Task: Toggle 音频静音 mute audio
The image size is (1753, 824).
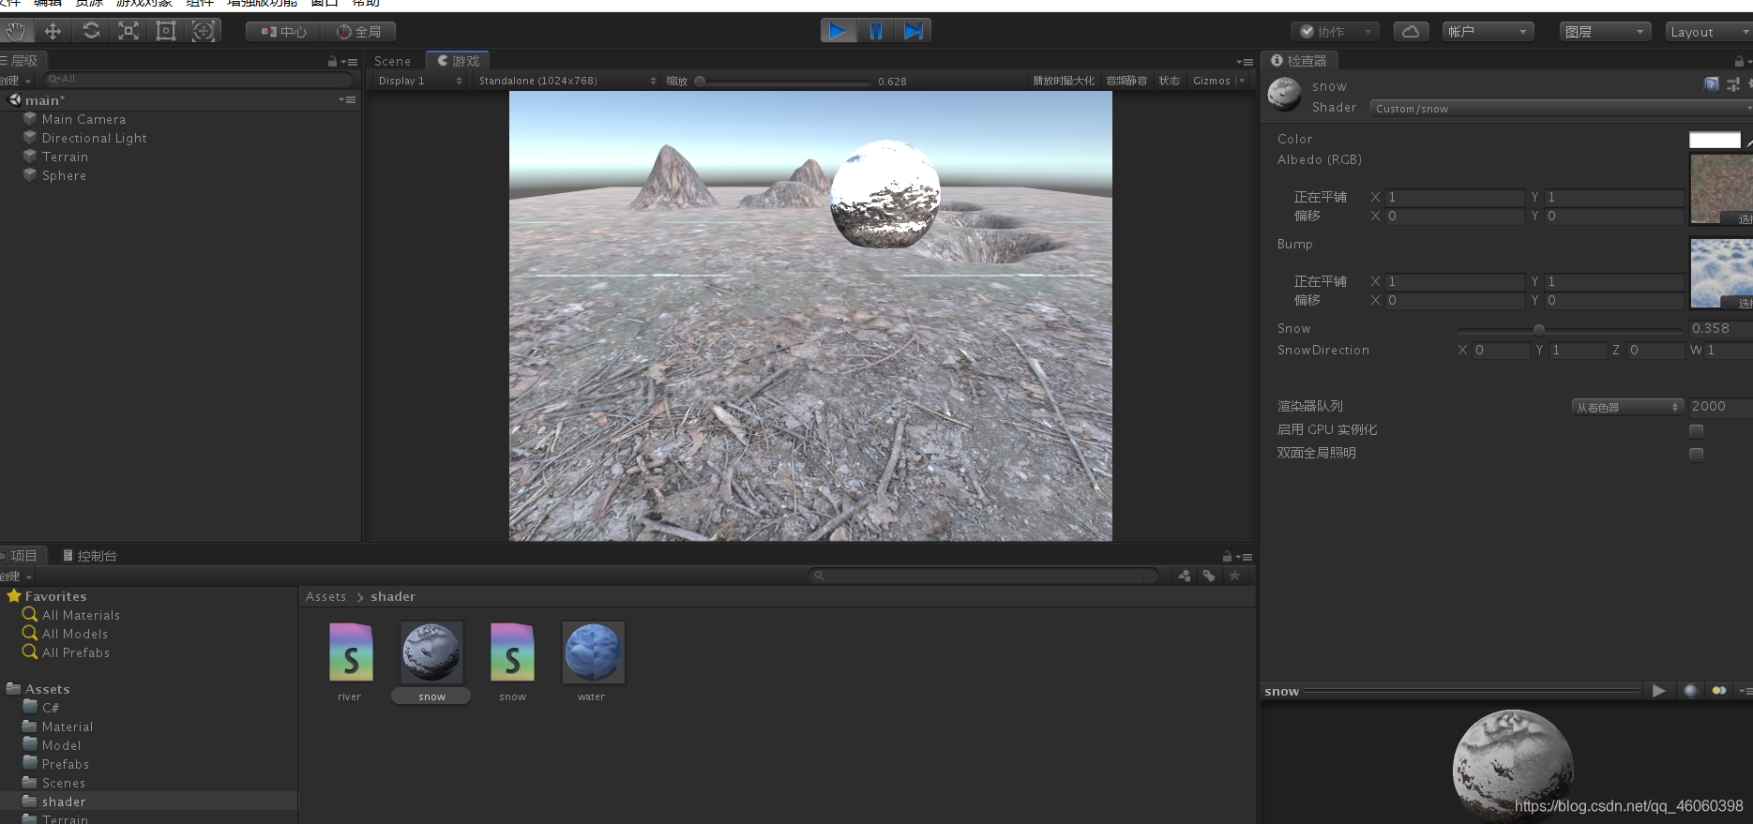Action: pyautogui.click(x=1126, y=81)
